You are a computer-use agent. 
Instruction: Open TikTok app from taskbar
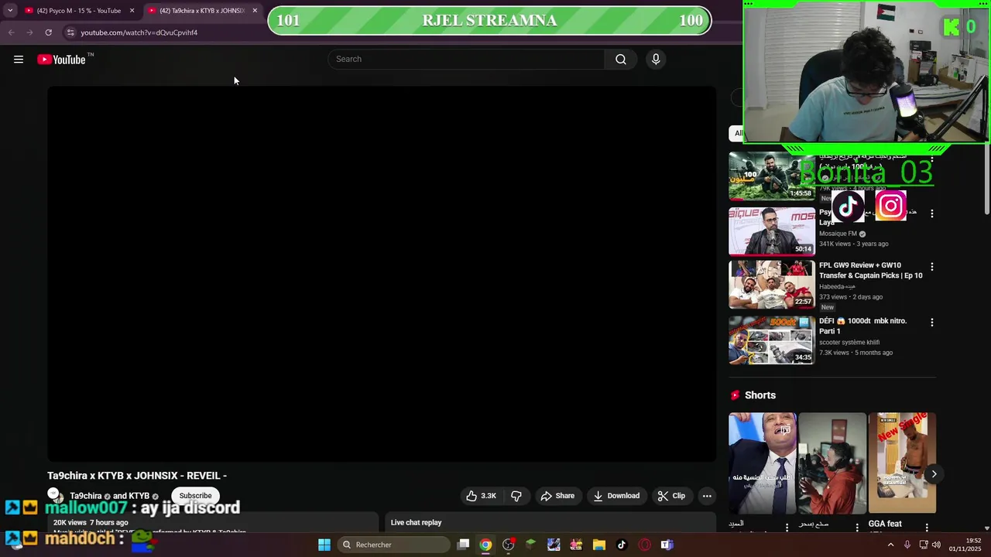[622, 545]
